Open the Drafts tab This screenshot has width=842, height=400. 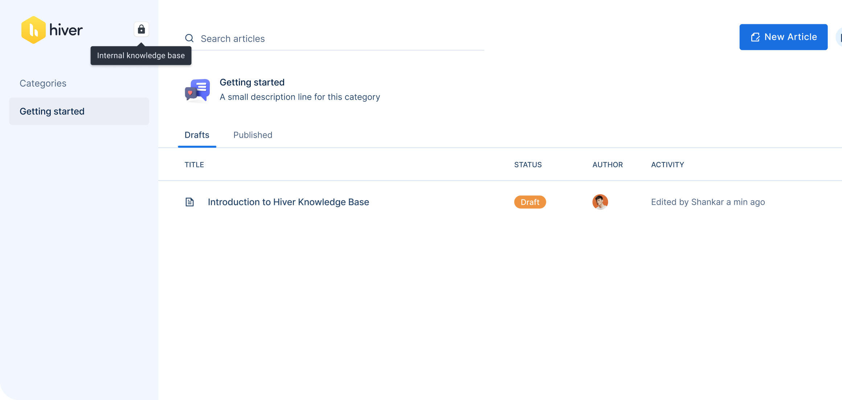click(197, 135)
